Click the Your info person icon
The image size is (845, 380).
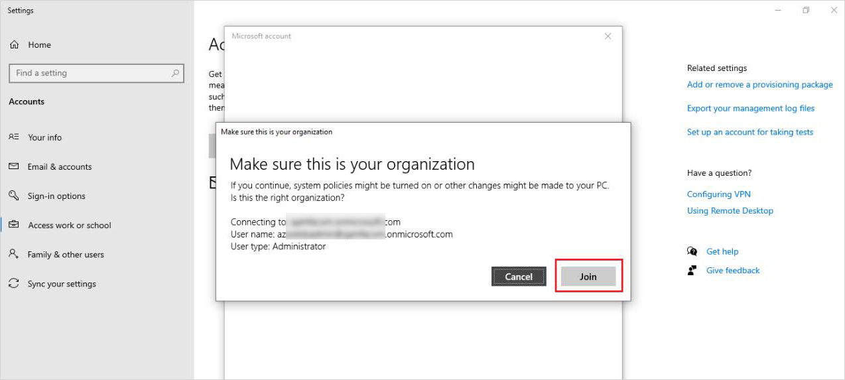pos(14,137)
